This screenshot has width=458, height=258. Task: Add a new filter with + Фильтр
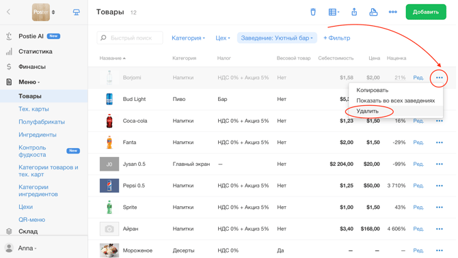point(336,38)
